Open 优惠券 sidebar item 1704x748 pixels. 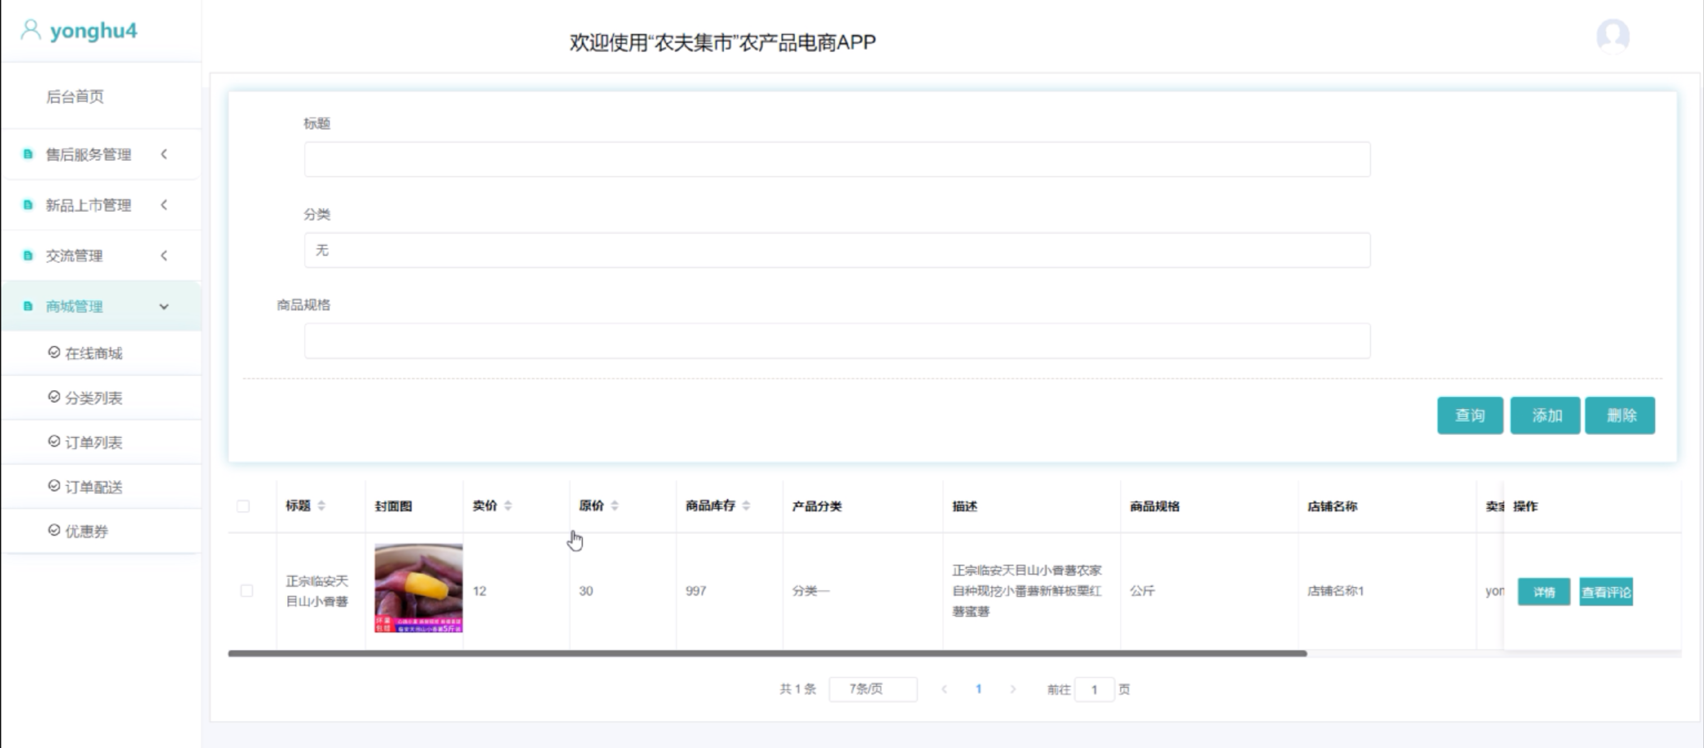pos(86,531)
